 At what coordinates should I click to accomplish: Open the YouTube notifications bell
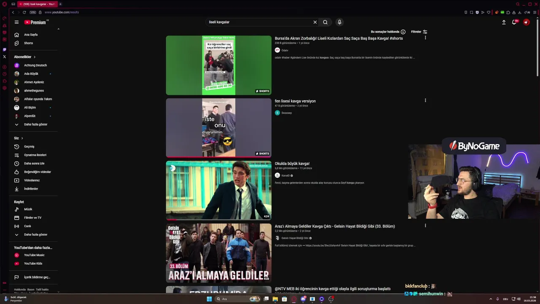coord(514,22)
